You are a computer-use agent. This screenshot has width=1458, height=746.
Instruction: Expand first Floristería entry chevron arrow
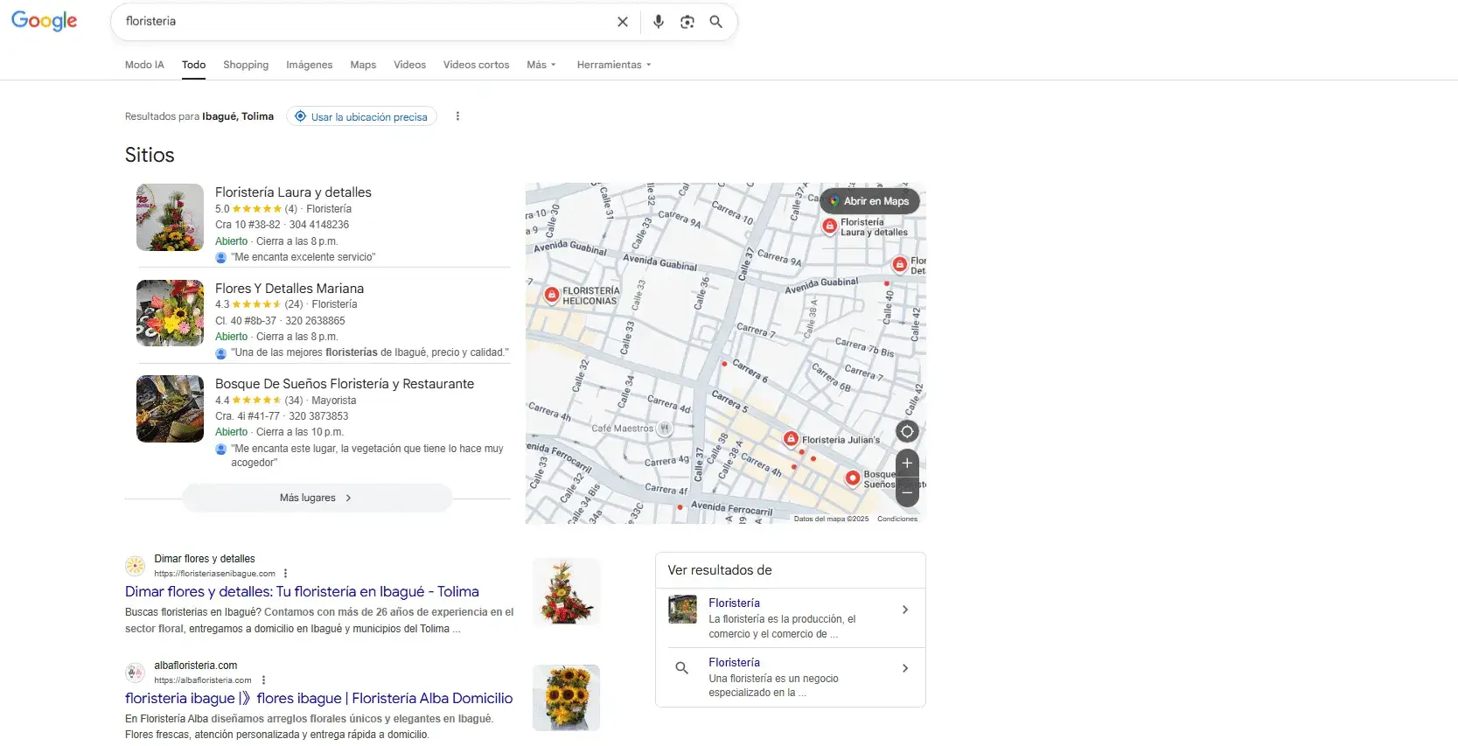pos(905,610)
